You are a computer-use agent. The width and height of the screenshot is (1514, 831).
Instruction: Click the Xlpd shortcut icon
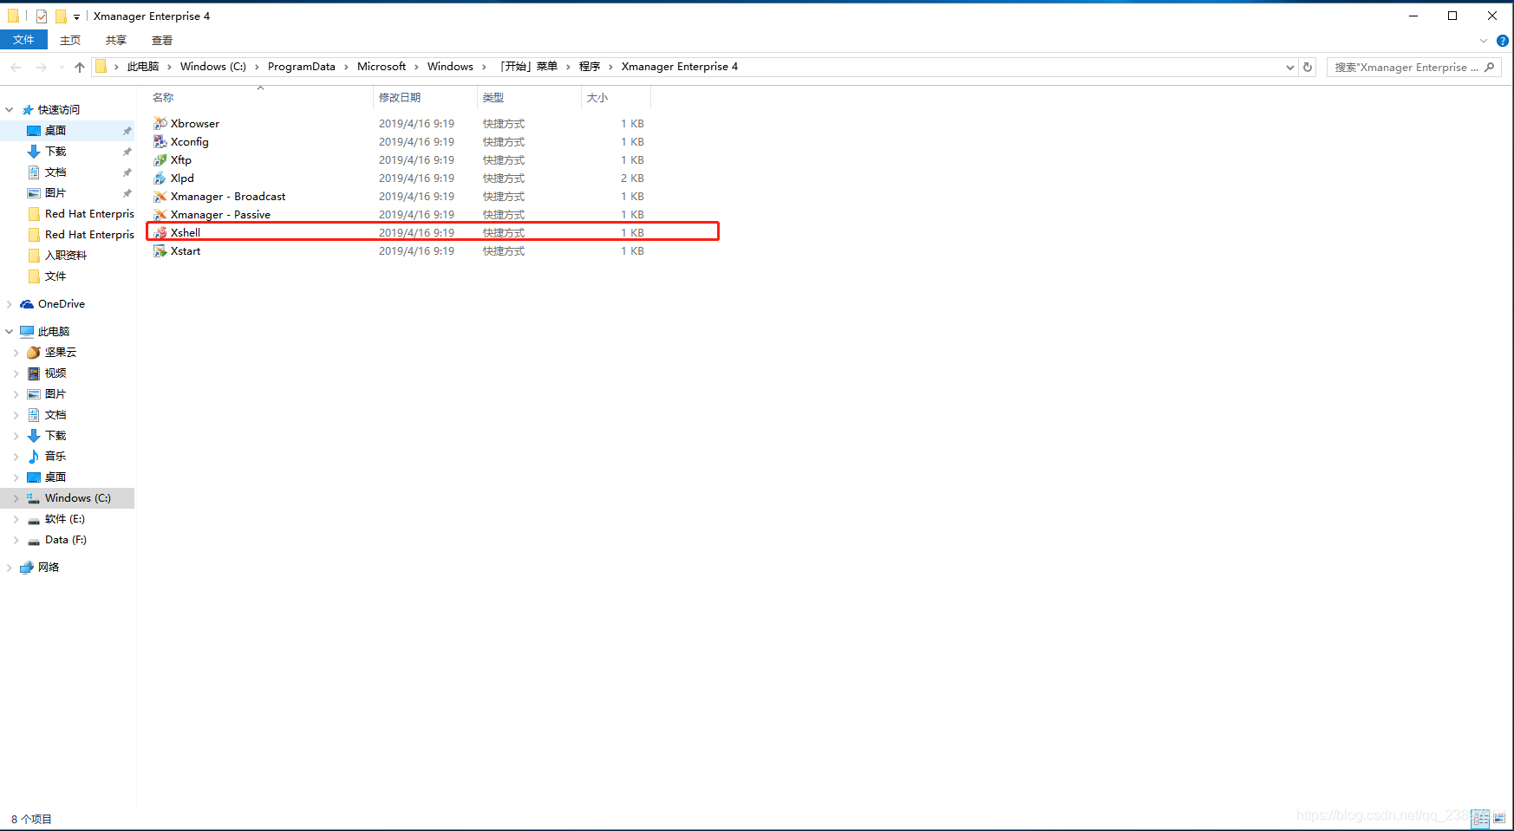pos(160,179)
